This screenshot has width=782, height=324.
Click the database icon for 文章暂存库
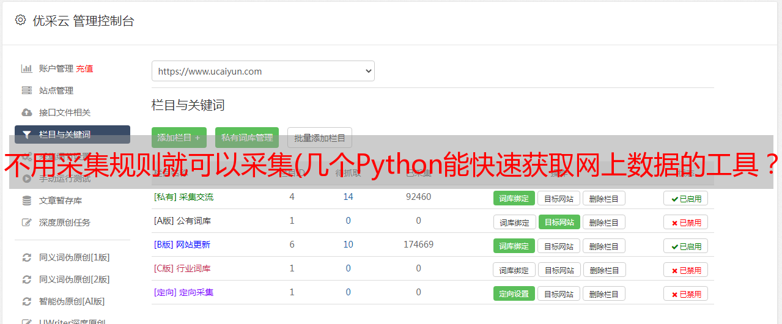point(27,201)
